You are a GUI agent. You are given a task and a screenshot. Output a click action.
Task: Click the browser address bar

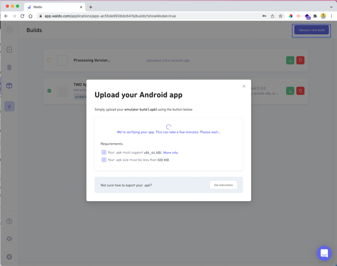click(x=148, y=16)
